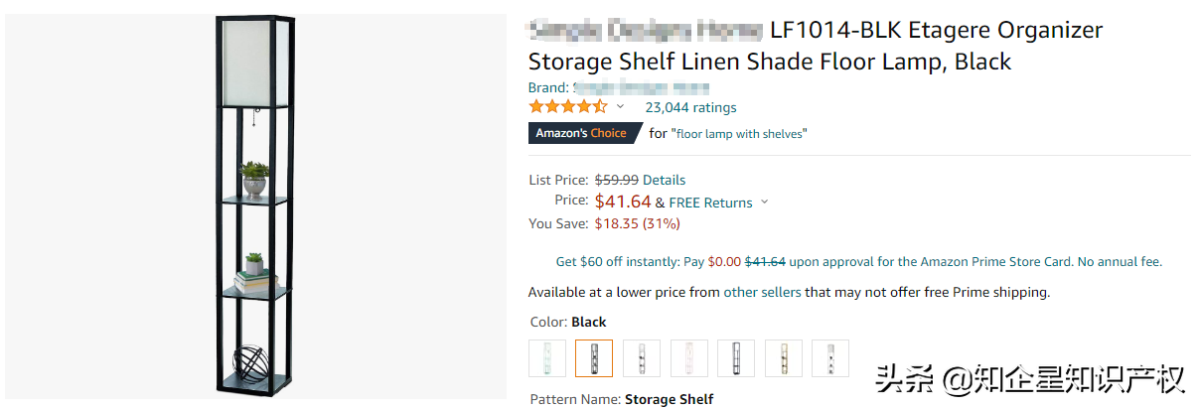Click the star rating icons

tap(567, 106)
